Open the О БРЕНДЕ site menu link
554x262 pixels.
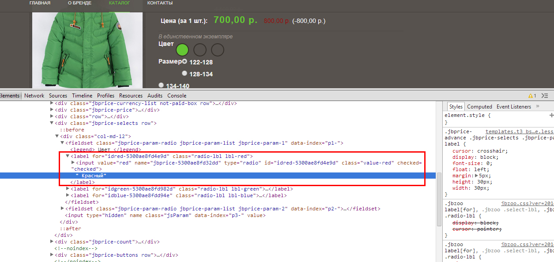pyautogui.click(x=79, y=3)
